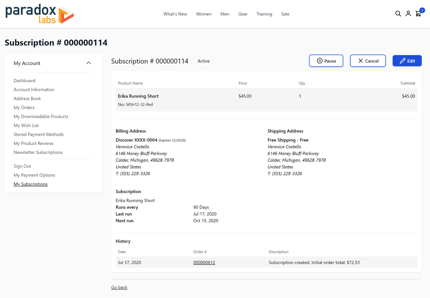The width and height of the screenshot is (430, 298).
Task: Open My Downloadable Products
Action: pyautogui.click(x=41, y=116)
